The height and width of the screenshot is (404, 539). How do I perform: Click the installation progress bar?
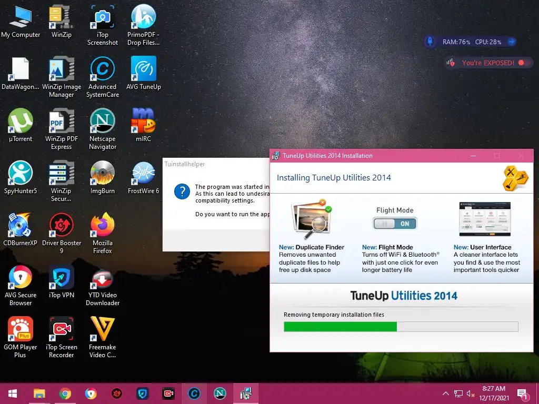click(x=401, y=326)
